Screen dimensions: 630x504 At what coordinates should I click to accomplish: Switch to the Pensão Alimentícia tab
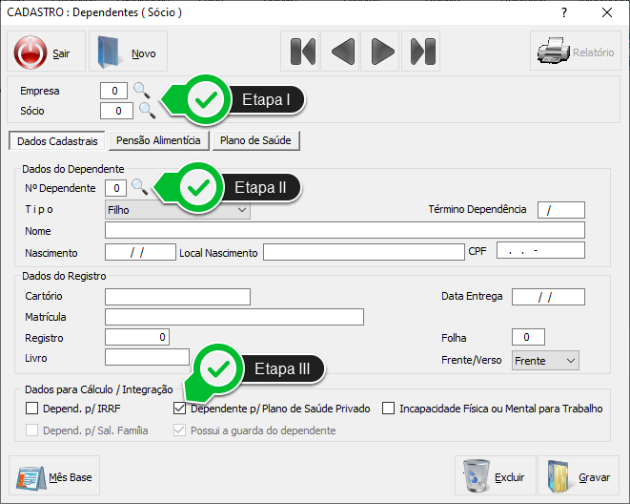[x=158, y=140]
